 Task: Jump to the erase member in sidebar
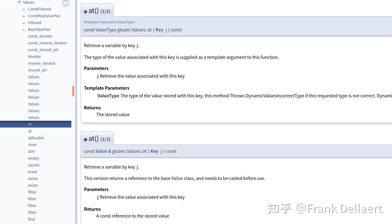coord(33,172)
